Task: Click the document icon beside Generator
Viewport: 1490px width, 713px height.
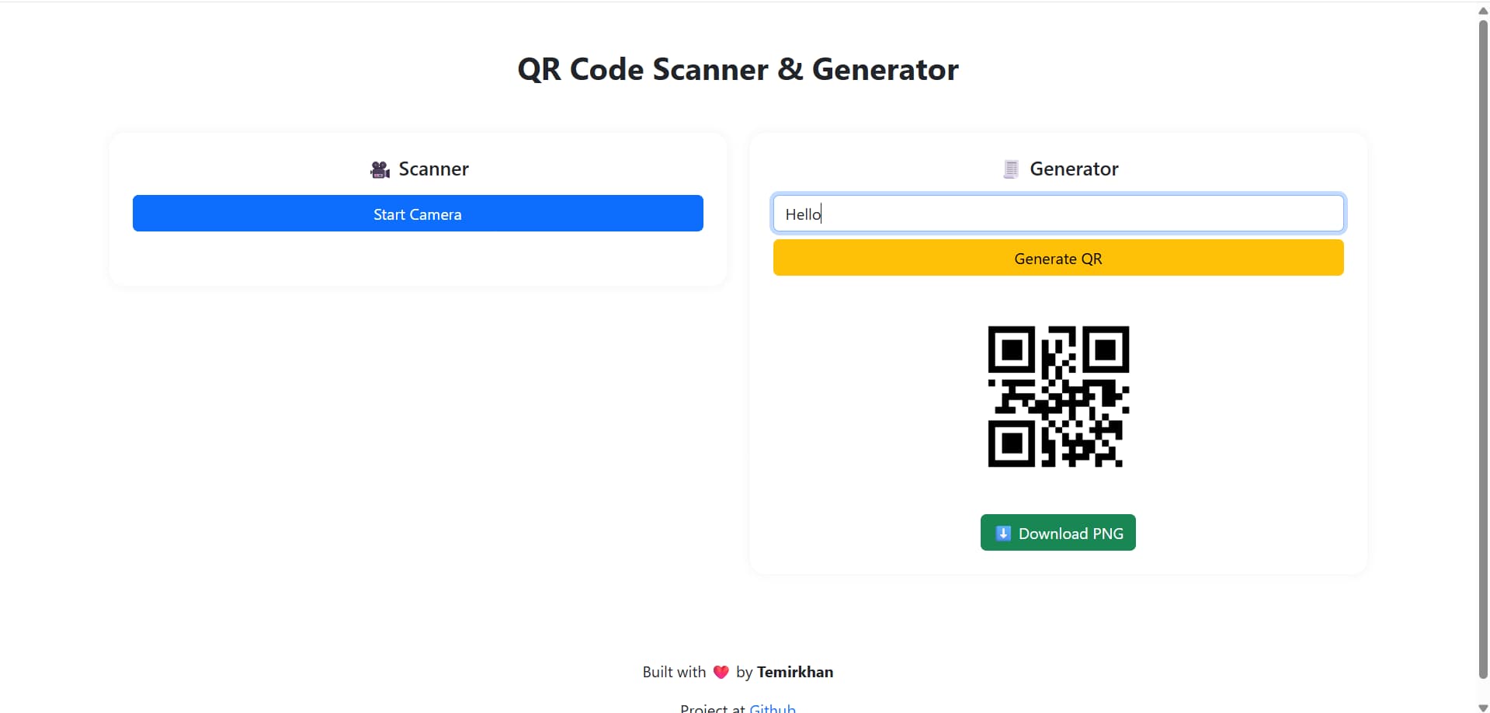Action: [x=1010, y=169]
